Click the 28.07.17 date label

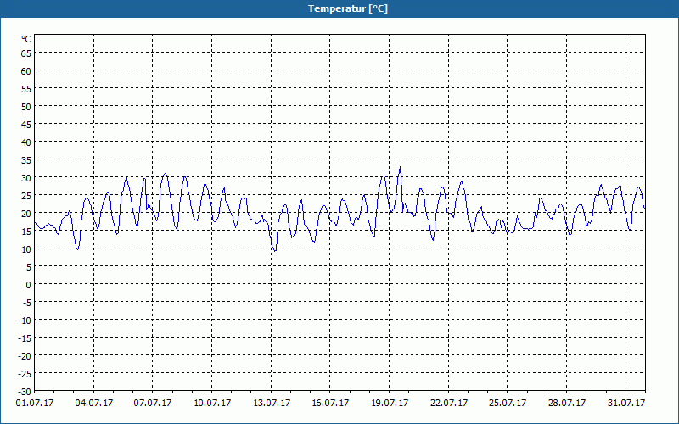[x=567, y=404]
